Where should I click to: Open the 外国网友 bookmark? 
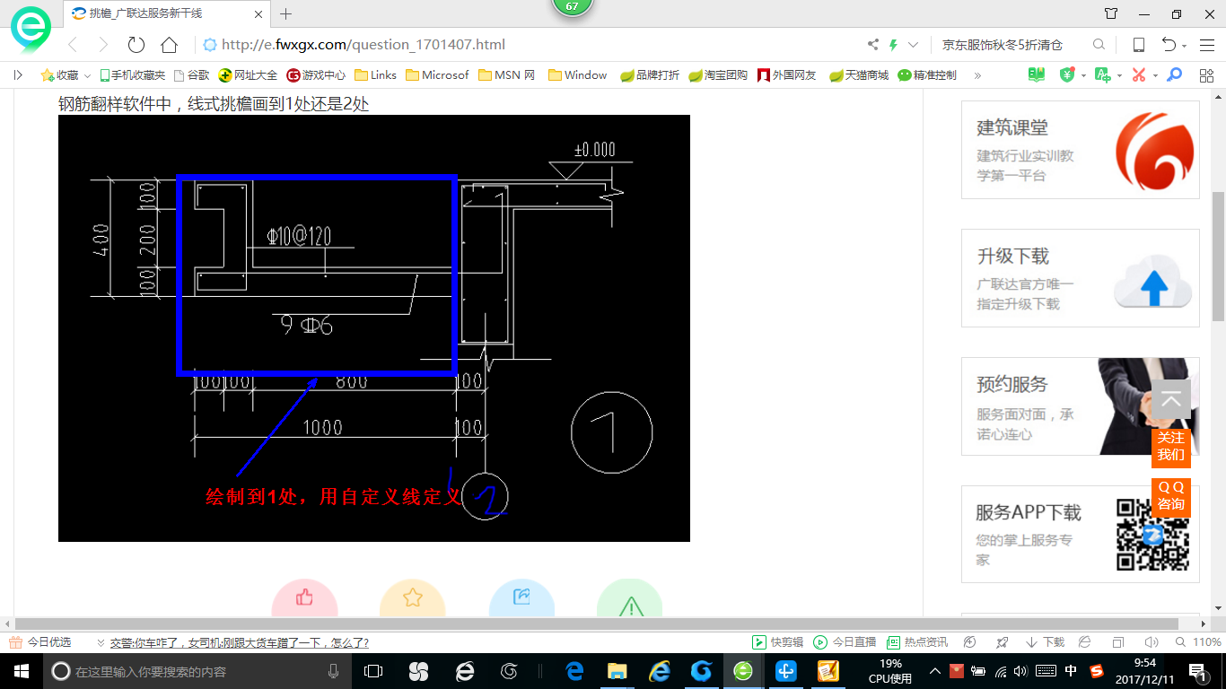[x=787, y=75]
